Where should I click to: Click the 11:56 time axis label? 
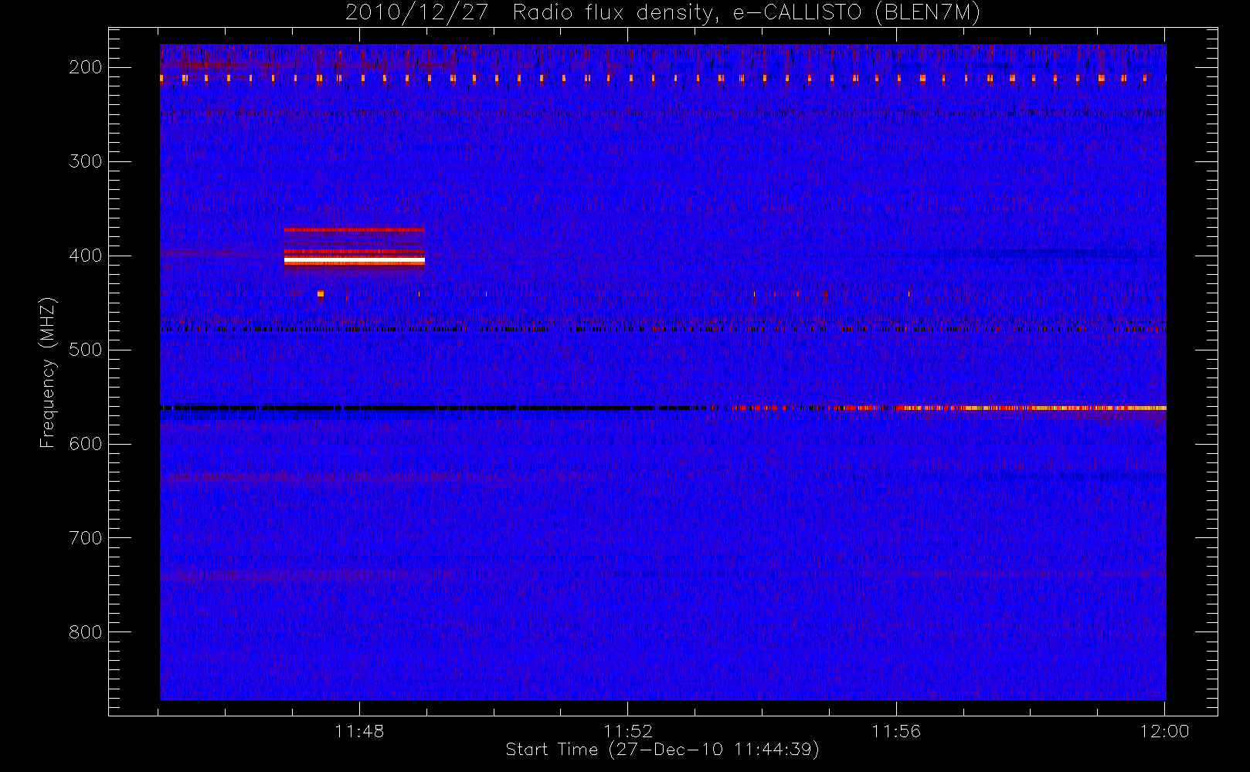[x=896, y=731]
